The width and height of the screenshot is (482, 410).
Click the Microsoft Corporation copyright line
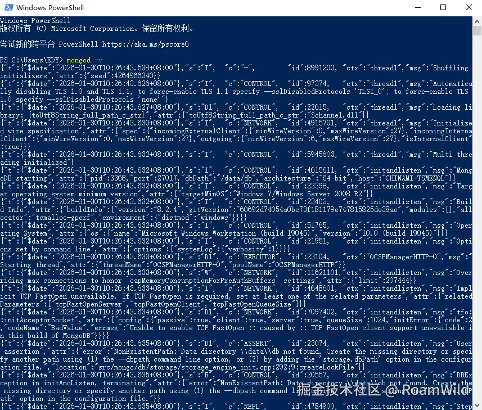coord(97,29)
